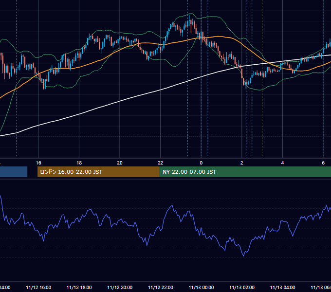Image resolution: width=331 pixels, height=292 pixels.
Task: Click "11/13 00:00" on the lower time axis
Action: [x=201, y=287]
